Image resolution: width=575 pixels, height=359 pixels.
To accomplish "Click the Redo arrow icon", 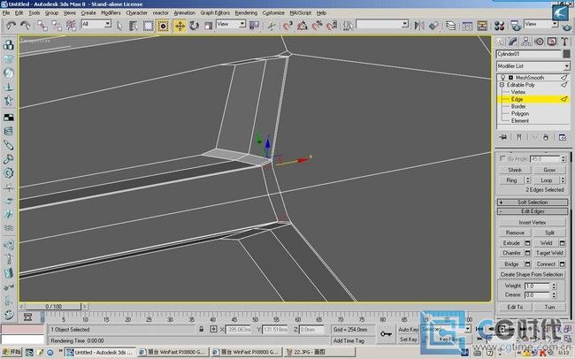I will tap(25, 26).
